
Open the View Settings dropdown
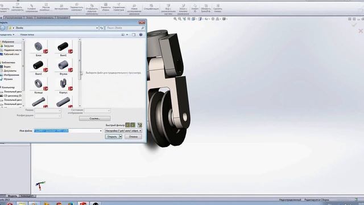tap(225, 19)
